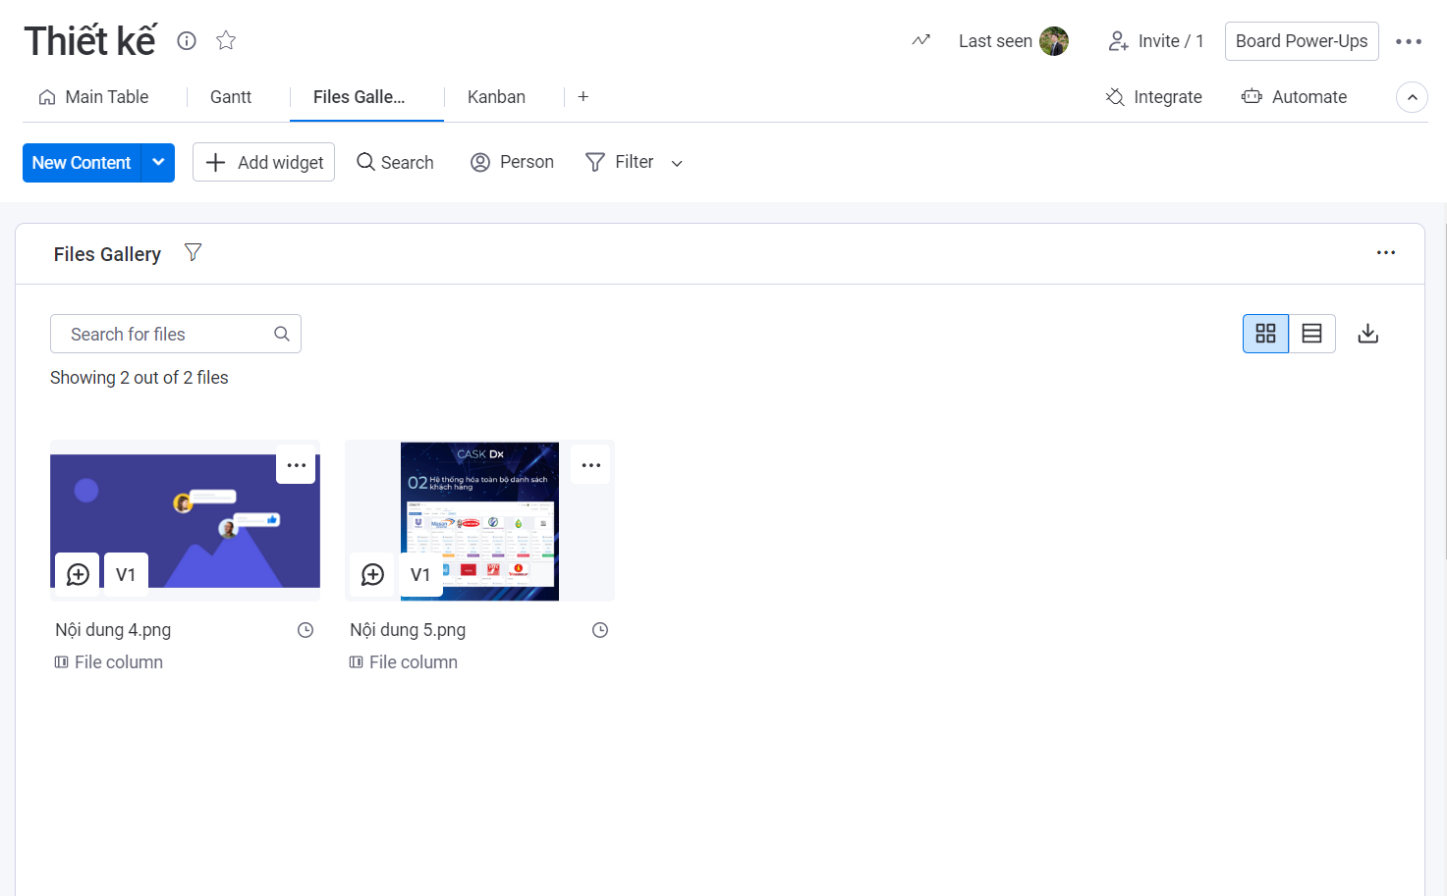This screenshot has width=1447, height=896.
Task: Expand the New Content dropdown arrow
Action: tap(158, 162)
